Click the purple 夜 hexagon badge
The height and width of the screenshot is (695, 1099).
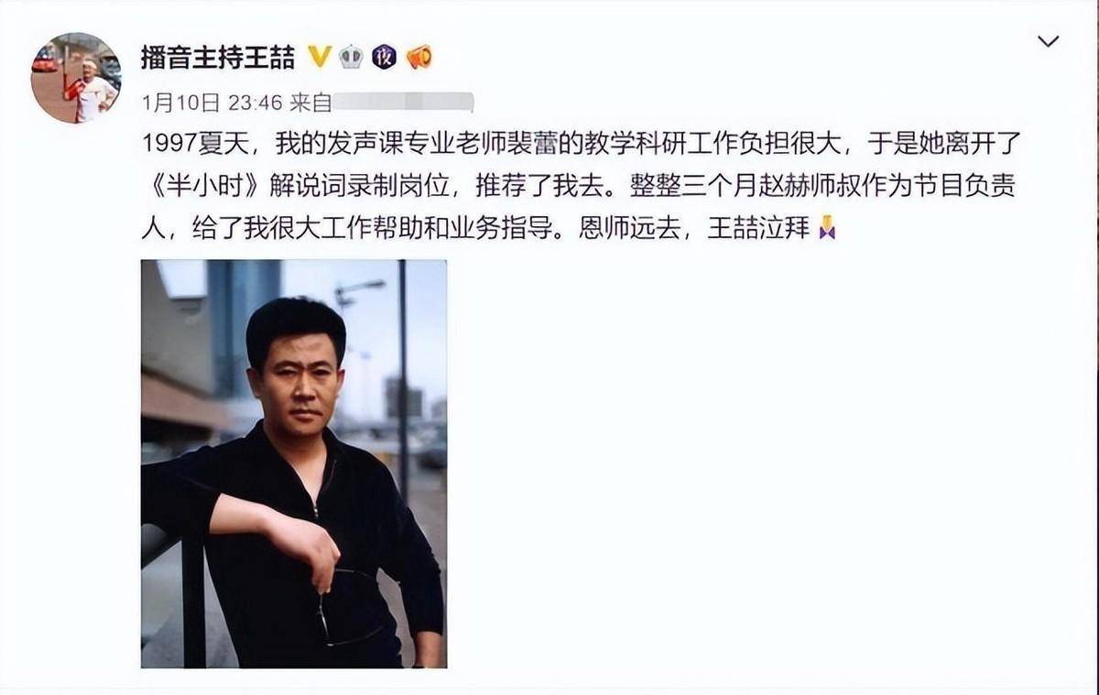pyautogui.click(x=385, y=57)
